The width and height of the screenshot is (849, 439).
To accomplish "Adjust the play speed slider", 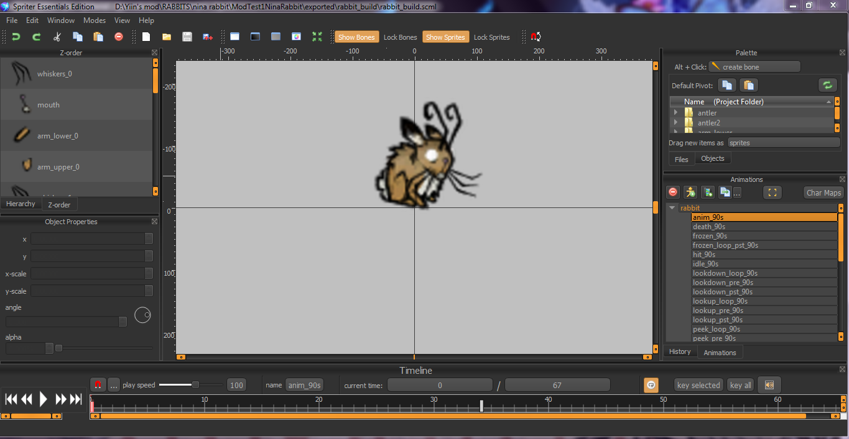I will click(x=195, y=385).
